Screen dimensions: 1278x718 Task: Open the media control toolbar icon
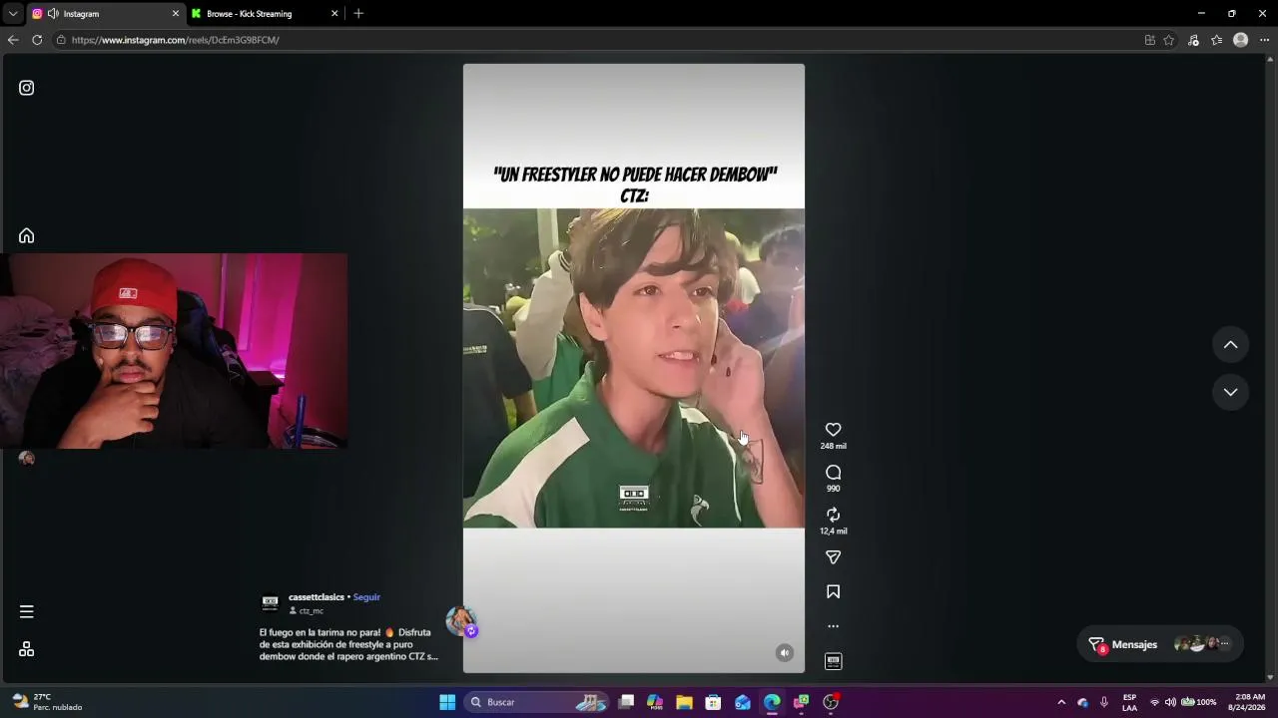[x=1193, y=40]
